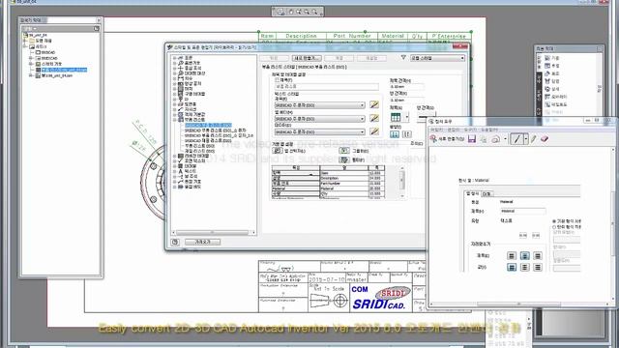Click the column table vertical scrollbar
The width and height of the screenshot is (619, 348).
402,182
